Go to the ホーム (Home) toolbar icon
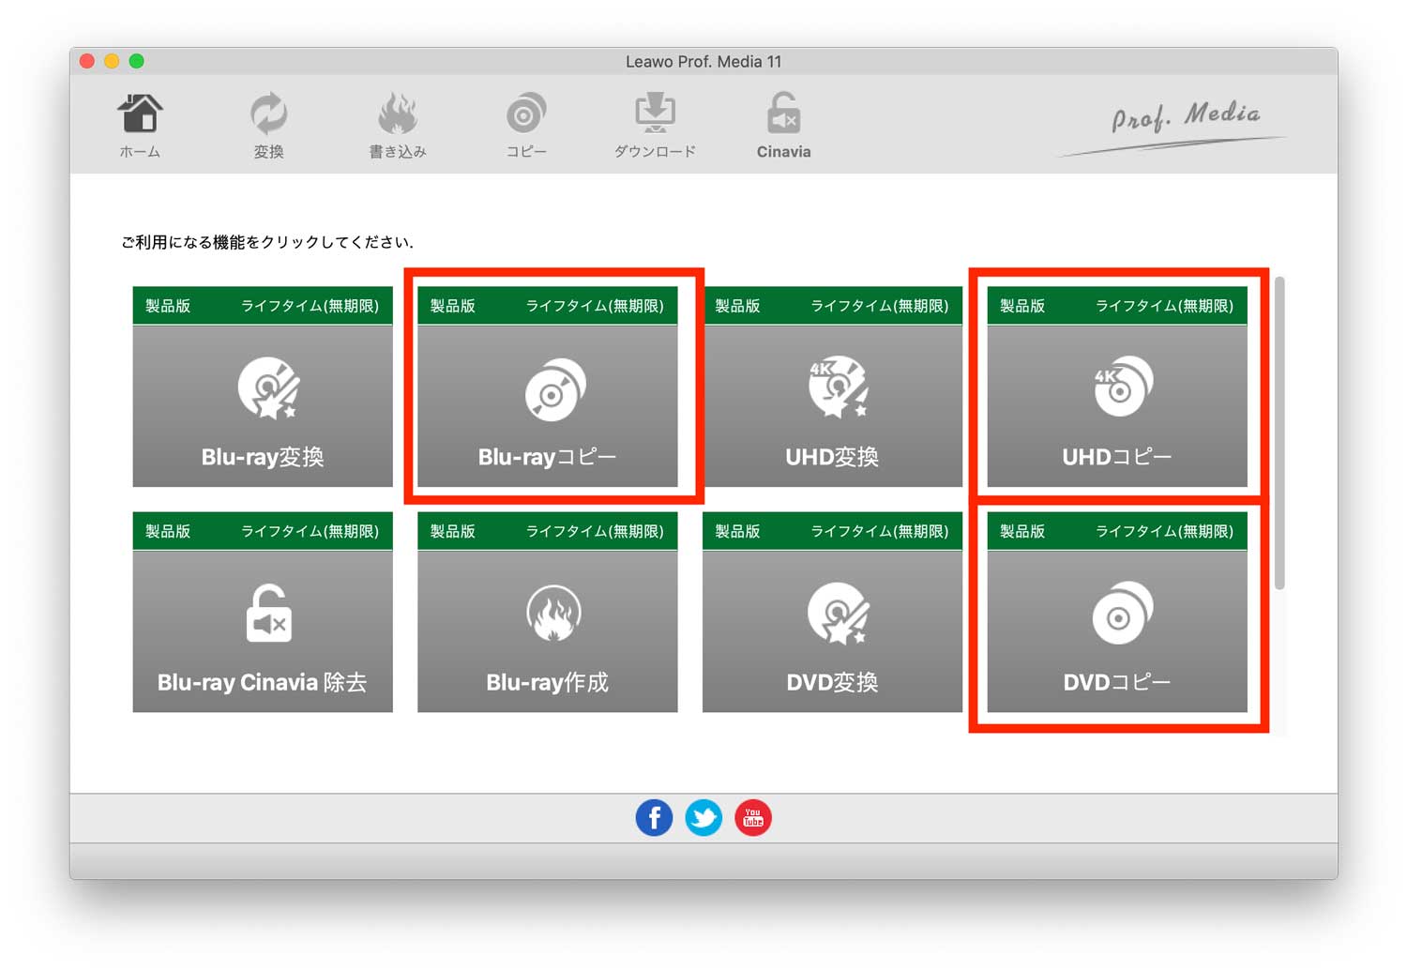The height and width of the screenshot is (971, 1407). coord(140,125)
